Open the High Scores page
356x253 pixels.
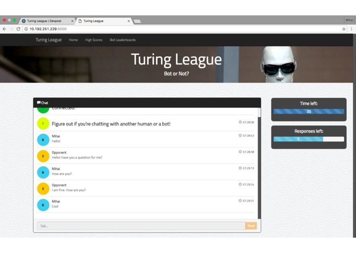[x=94, y=40]
